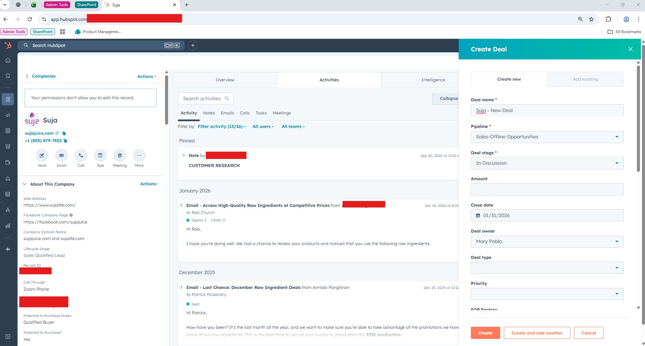The image size is (645, 346).
Task: Open the reporting bar chart sidebar icon
Action: tap(8, 225)
